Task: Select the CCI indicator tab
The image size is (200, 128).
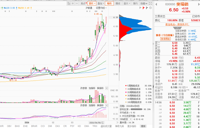Action: click(43, 126)
